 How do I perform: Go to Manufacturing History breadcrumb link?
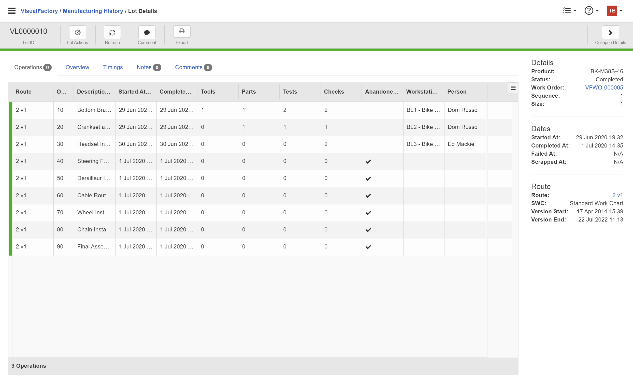point(93,11)
